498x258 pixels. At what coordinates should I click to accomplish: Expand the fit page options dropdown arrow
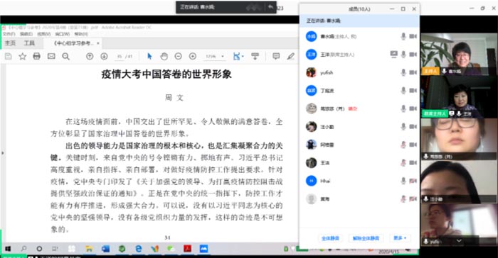[x=243, y=56]
